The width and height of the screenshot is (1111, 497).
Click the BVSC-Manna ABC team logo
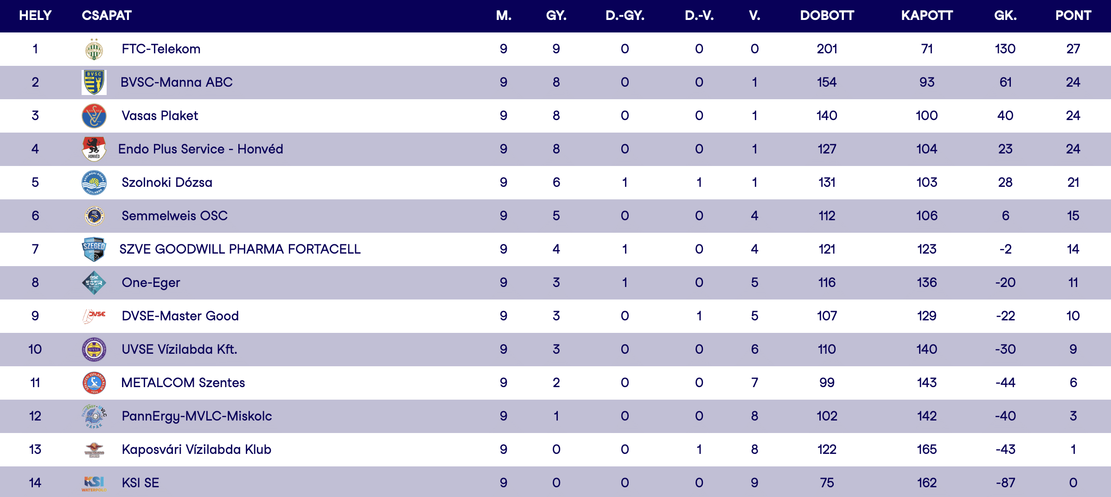coord(94,83)
